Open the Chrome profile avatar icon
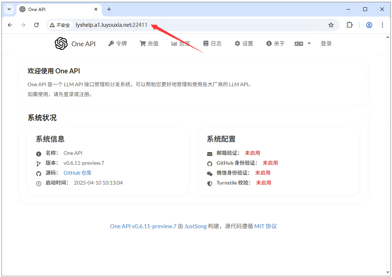This screenshot has width=392, height=277. coord(369,25)
